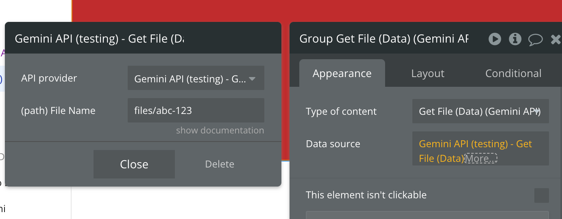Close the Group Get File property editor
The width and height of the screenshot is (562, 219).
click(555, 39)
